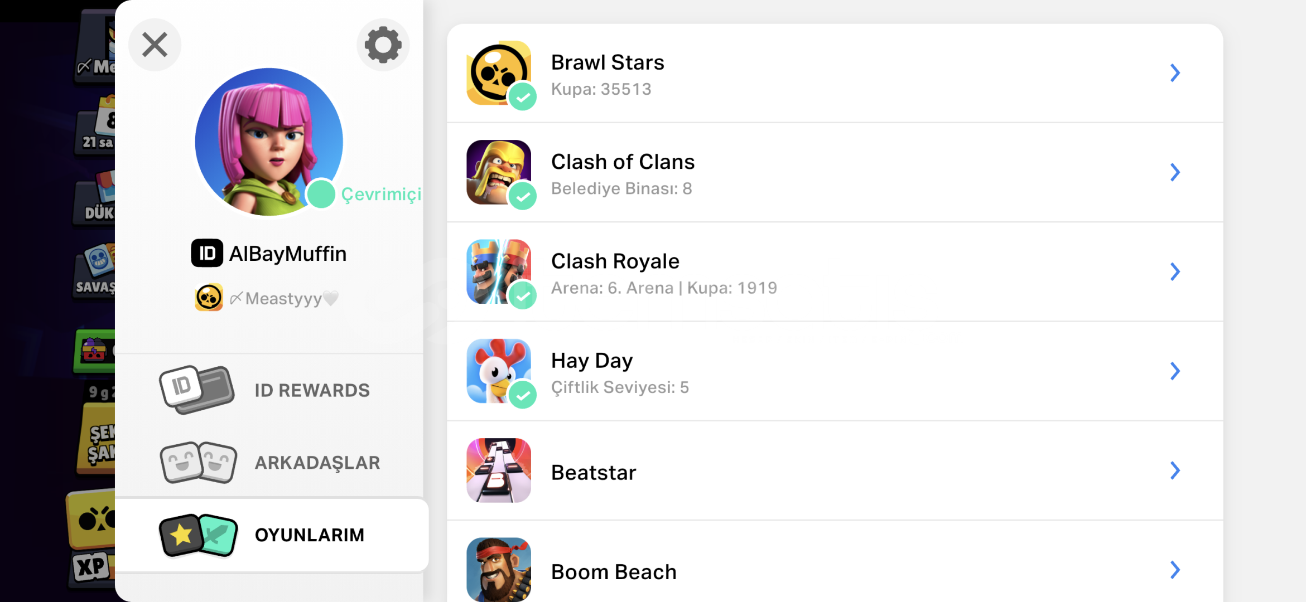This screenshot has width=1306, height=602.
Task: Click the Boom Beach game title
Action: tap(613, 572)
